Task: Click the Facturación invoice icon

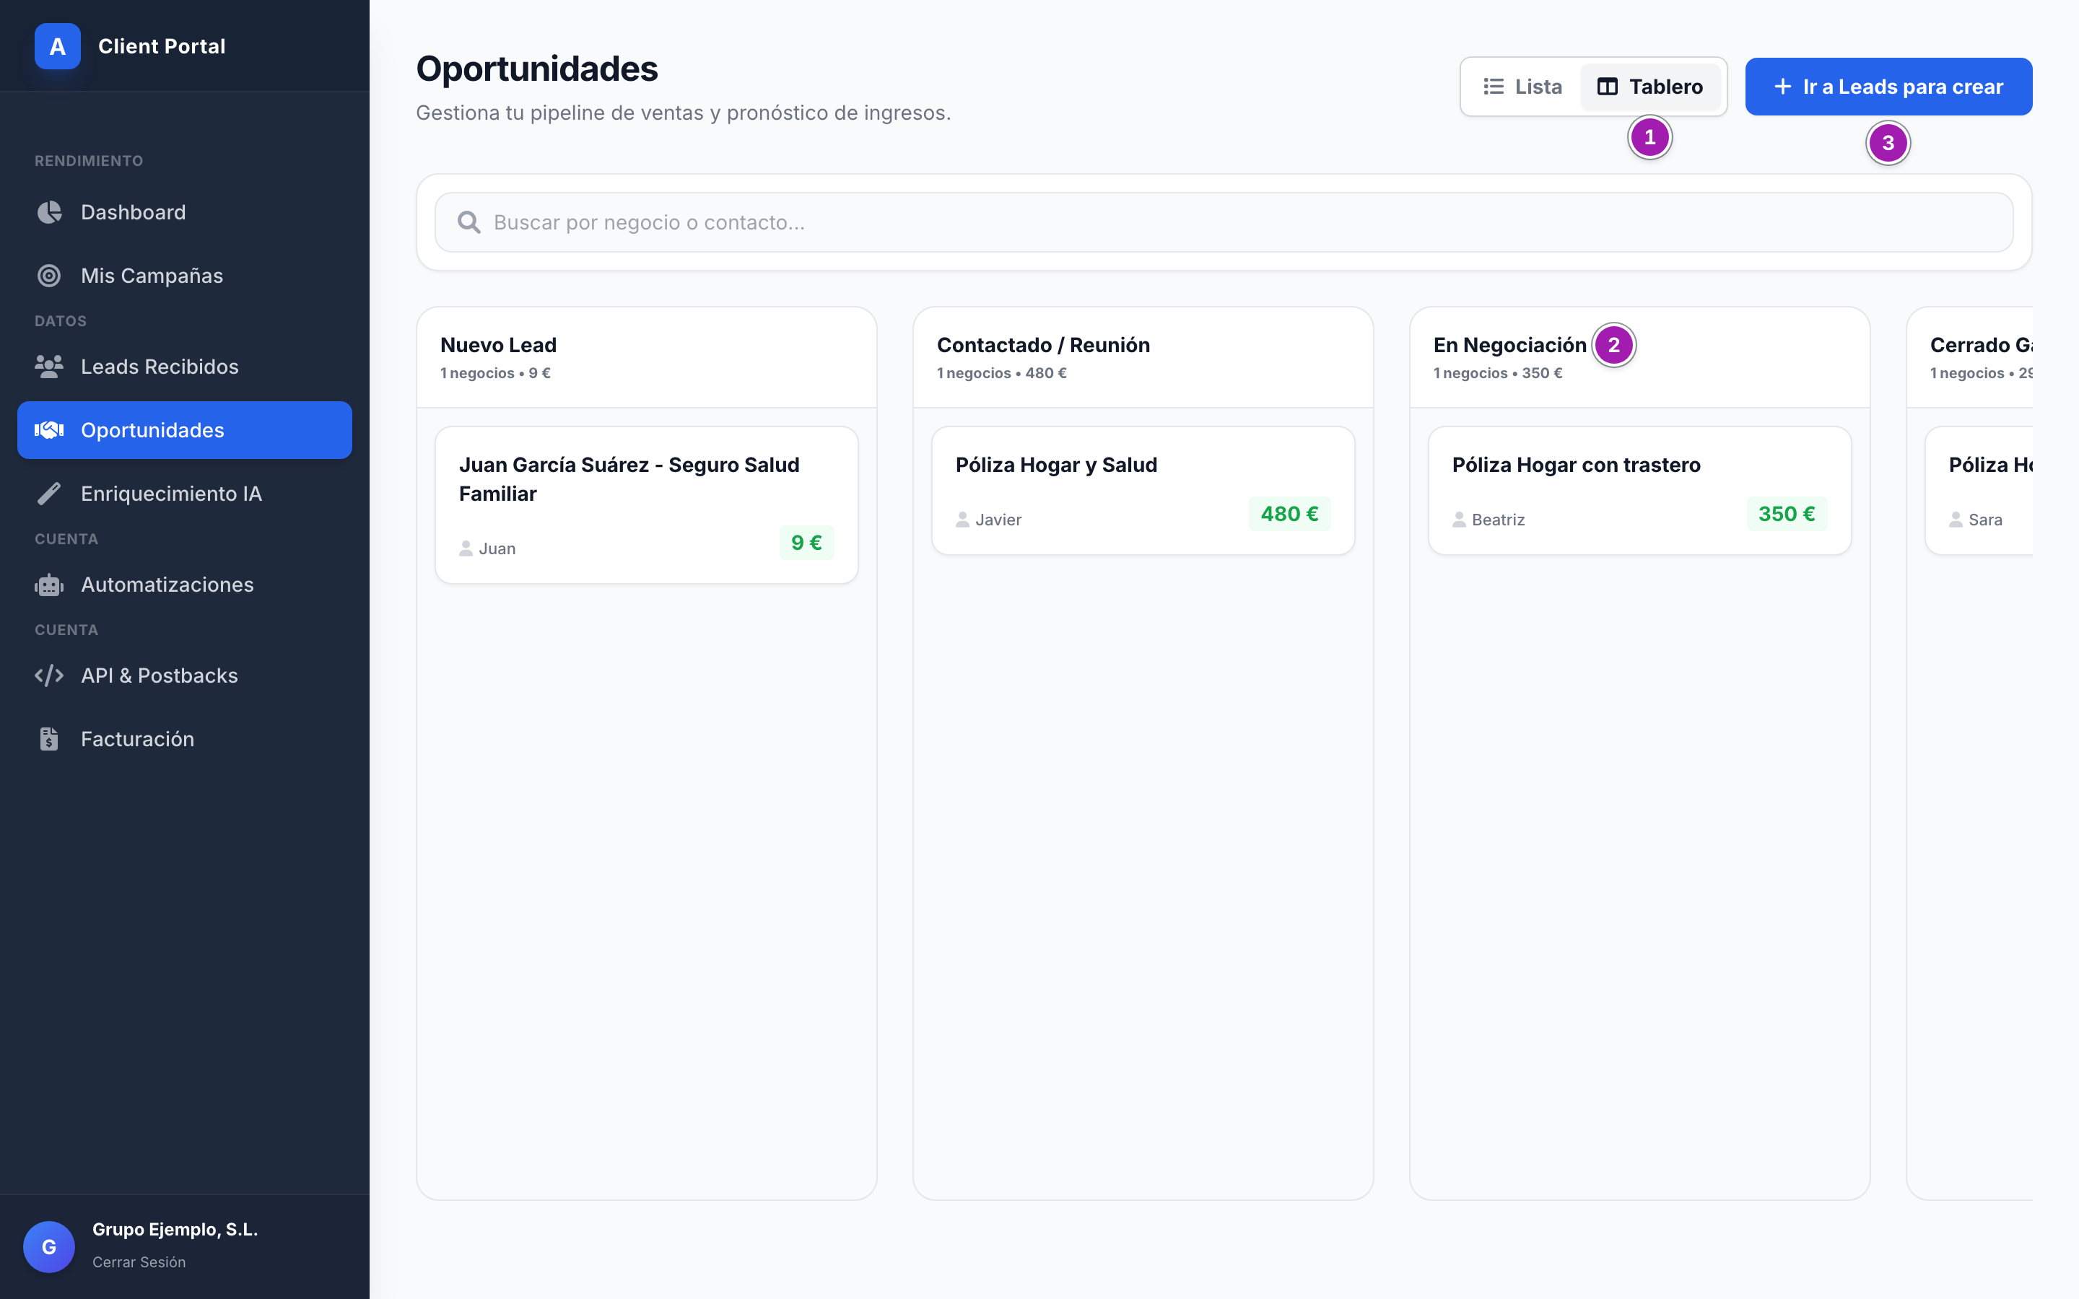Action: tap(49, 740)
